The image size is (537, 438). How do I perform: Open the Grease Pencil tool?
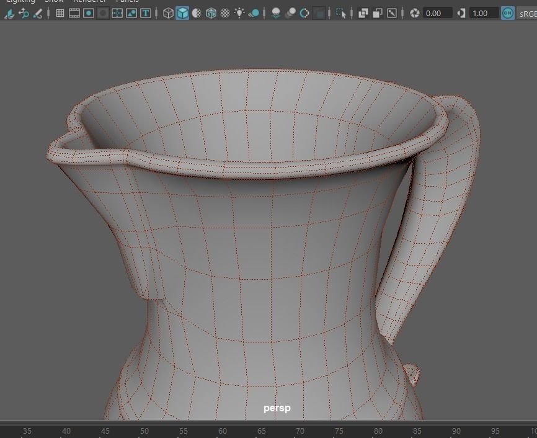tap(38, 14)
